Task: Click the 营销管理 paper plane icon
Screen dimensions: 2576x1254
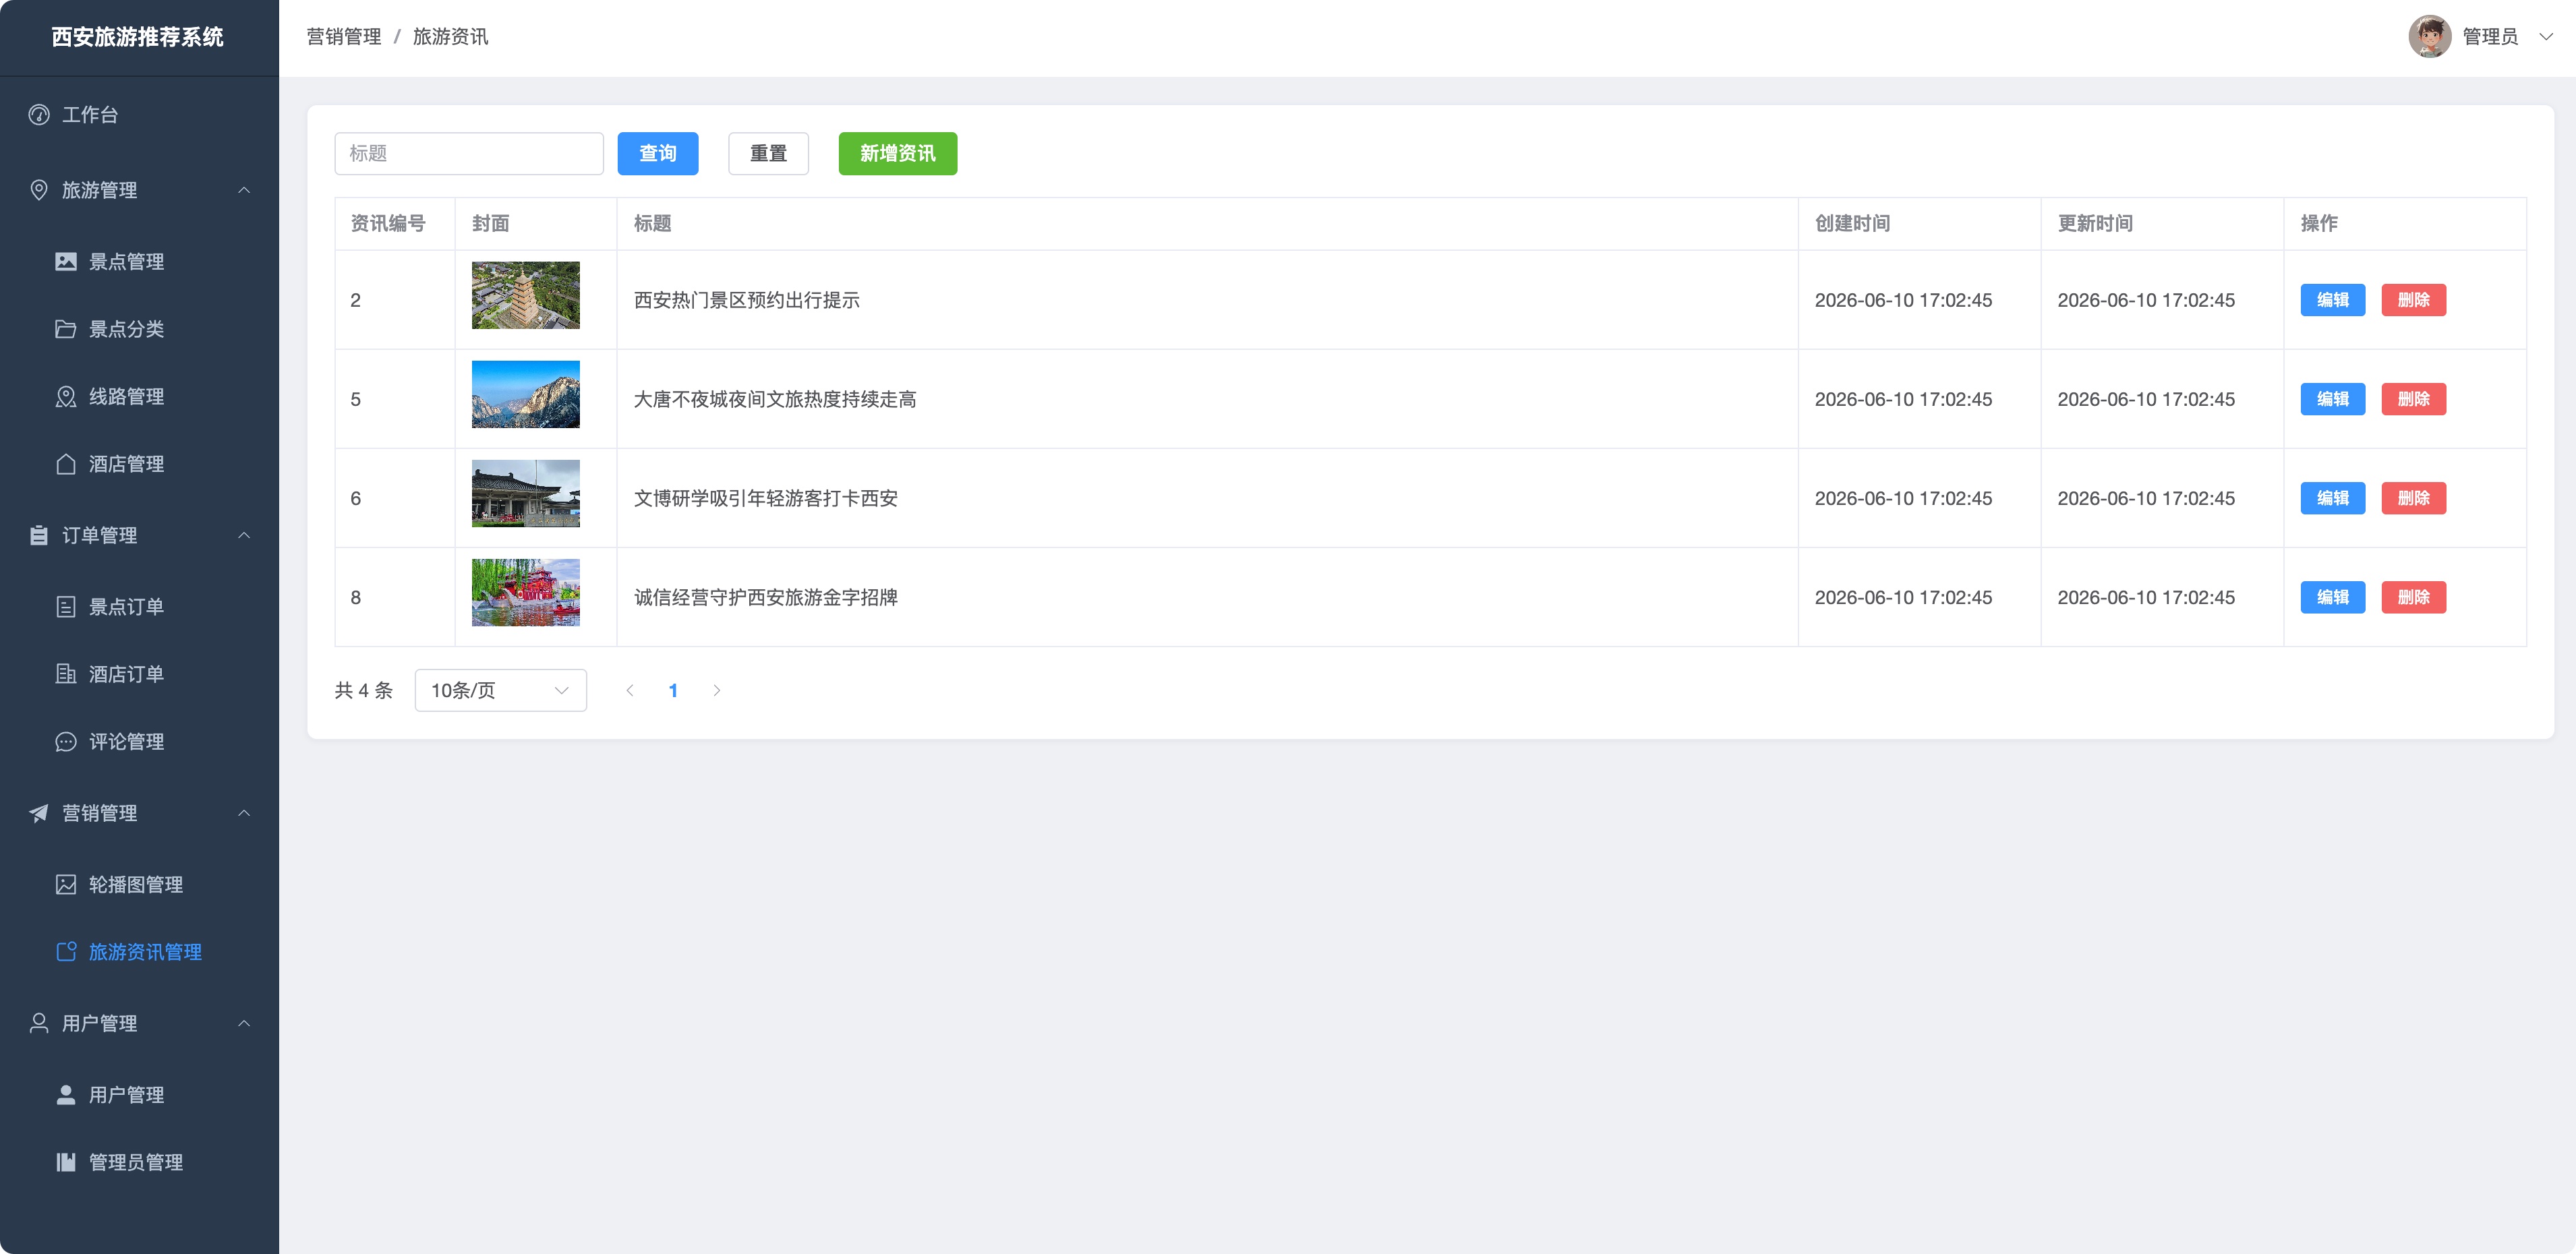Action: [x=39, y=813]
